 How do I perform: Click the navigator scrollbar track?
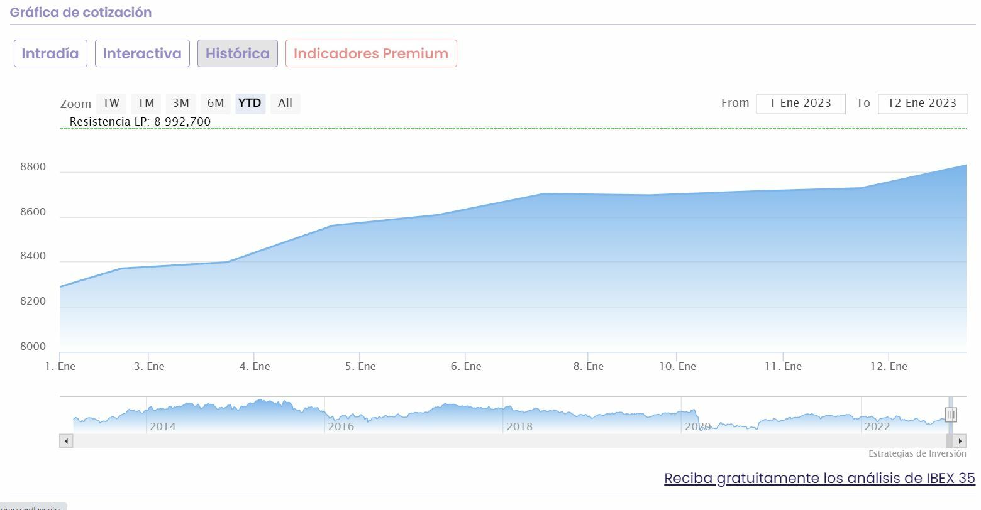click(503, 441)
